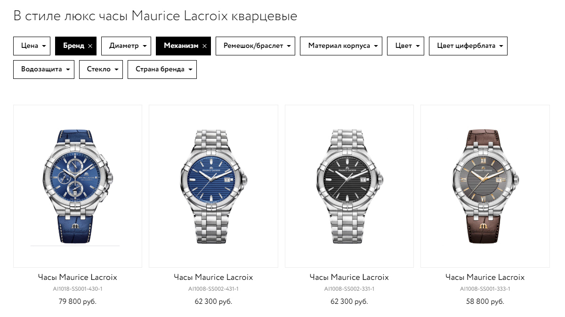565x317 pixels.
Task: Click the watch title above AI1008-SS001-333-1
Action: pos(485,277)
